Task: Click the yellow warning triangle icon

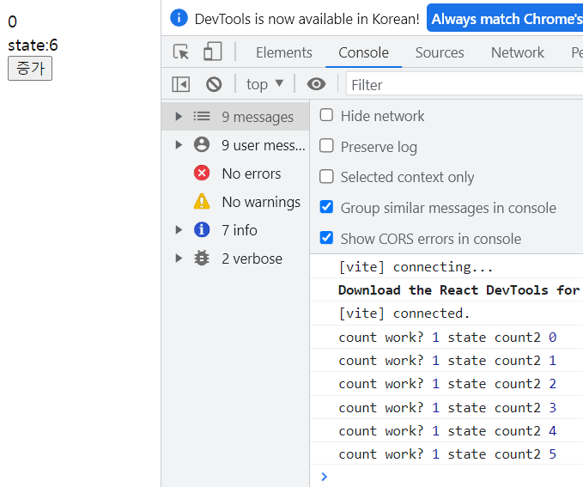Action: [202, 201]
